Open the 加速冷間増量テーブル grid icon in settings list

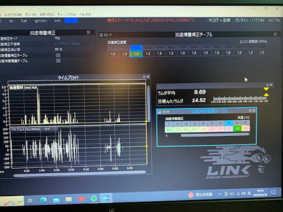click(58, 61)
